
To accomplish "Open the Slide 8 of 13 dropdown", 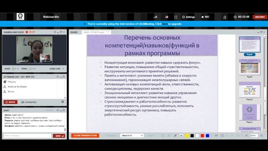I will tap(132, 135).
